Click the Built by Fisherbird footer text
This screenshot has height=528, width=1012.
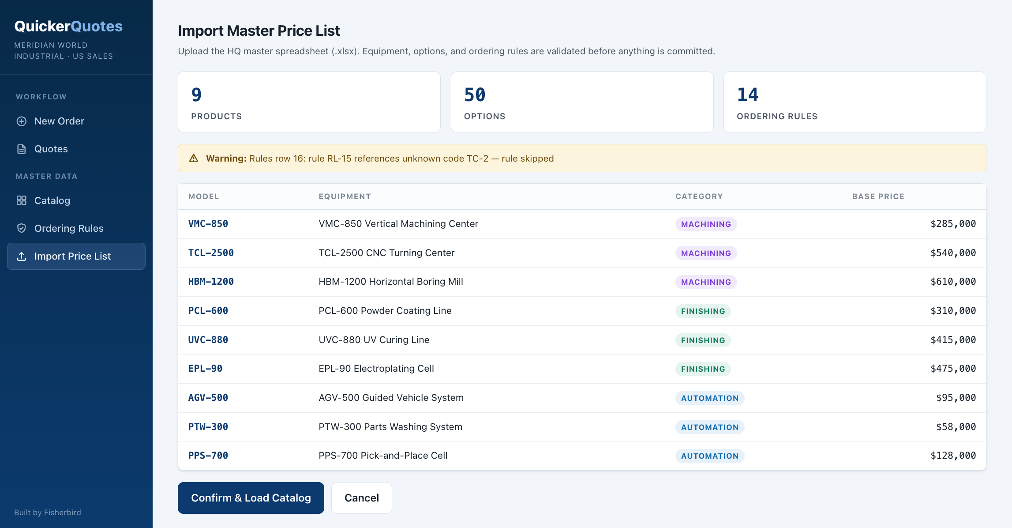pos(48,513)
